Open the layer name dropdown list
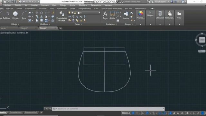The height and width of the screenshot is (116, 206). pos(99,13)
